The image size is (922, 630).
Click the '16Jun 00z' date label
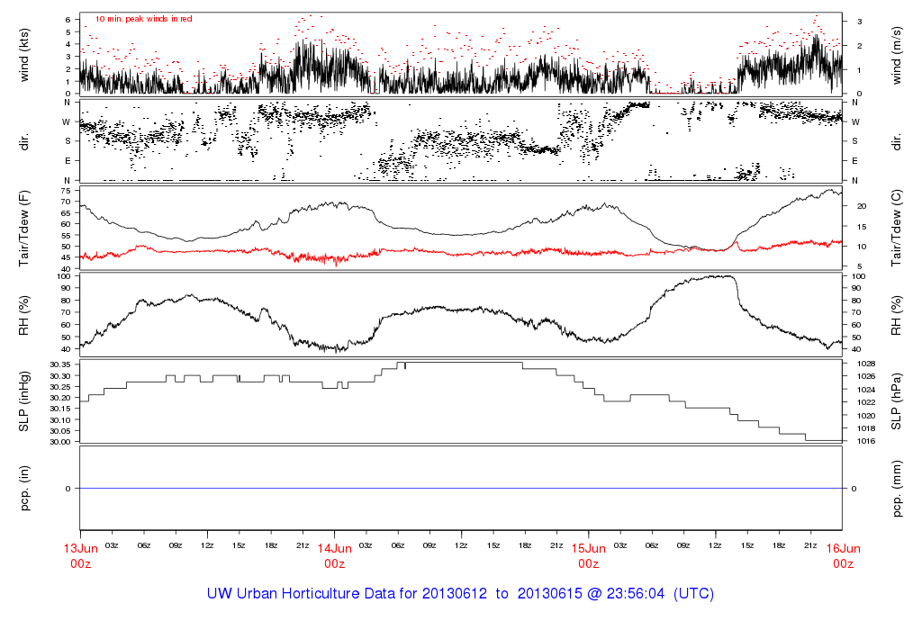tap(843, 556)
